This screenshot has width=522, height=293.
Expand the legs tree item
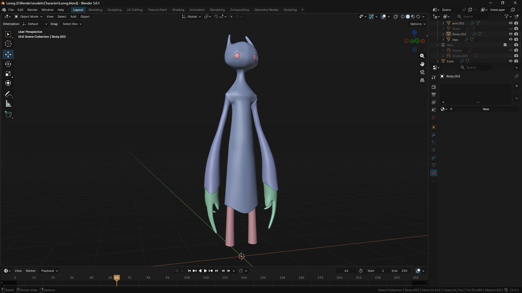(443, 40)
